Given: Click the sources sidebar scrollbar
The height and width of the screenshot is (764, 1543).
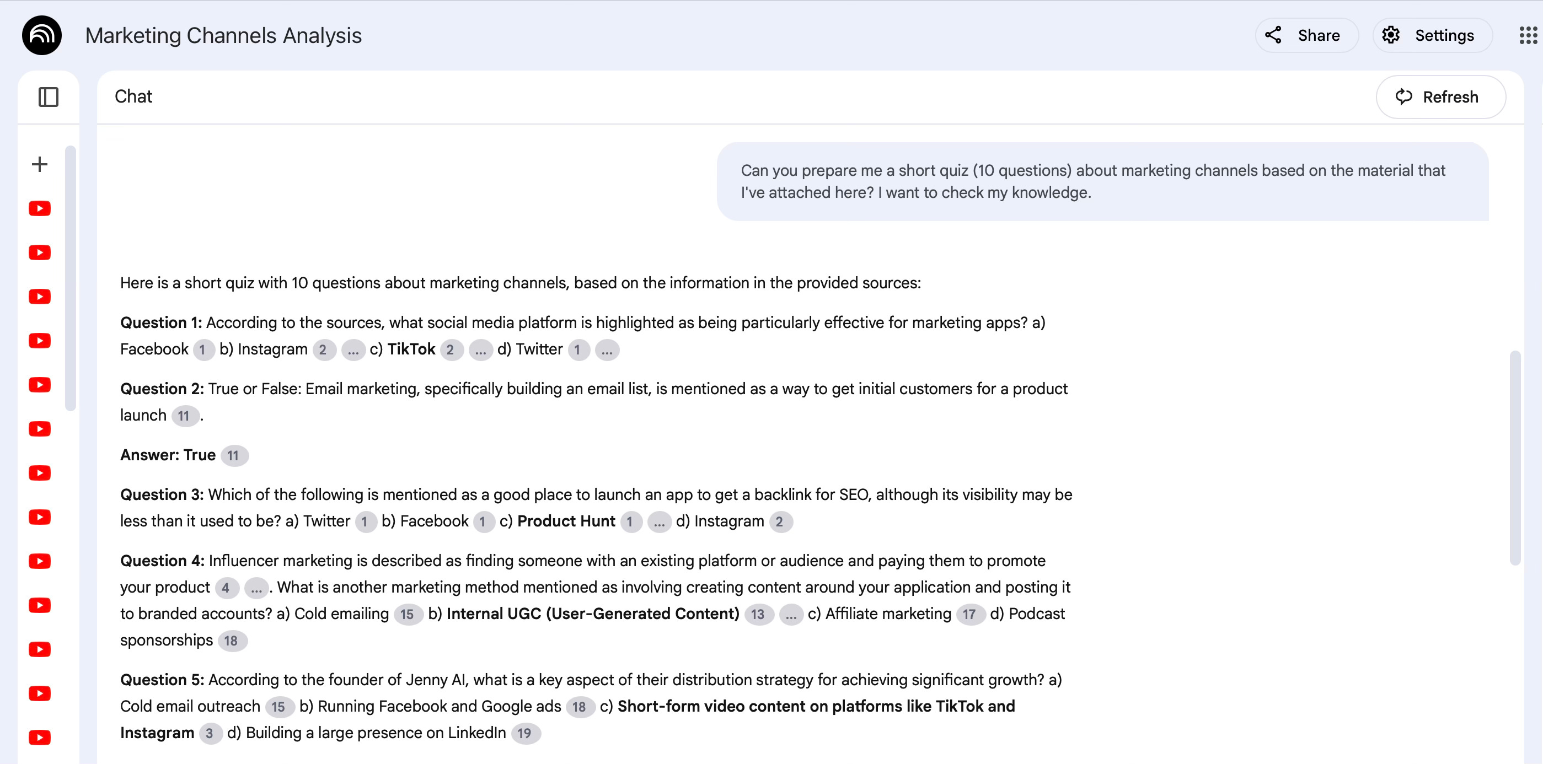Looking at the screenshot, I should click(71, 278).
